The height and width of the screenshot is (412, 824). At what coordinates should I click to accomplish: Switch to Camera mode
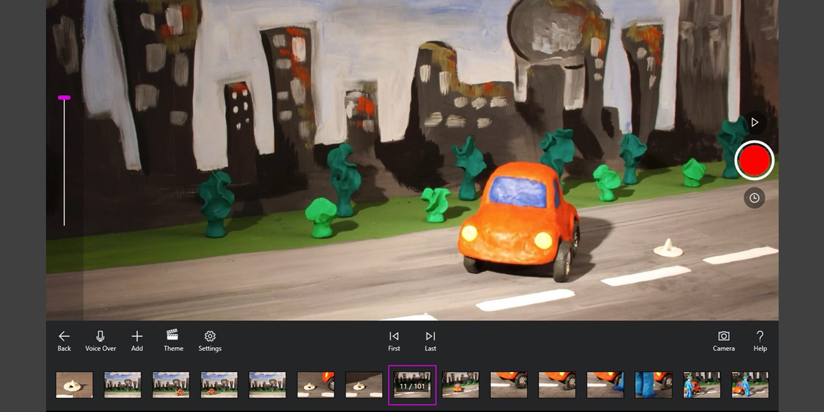point(724,340)
